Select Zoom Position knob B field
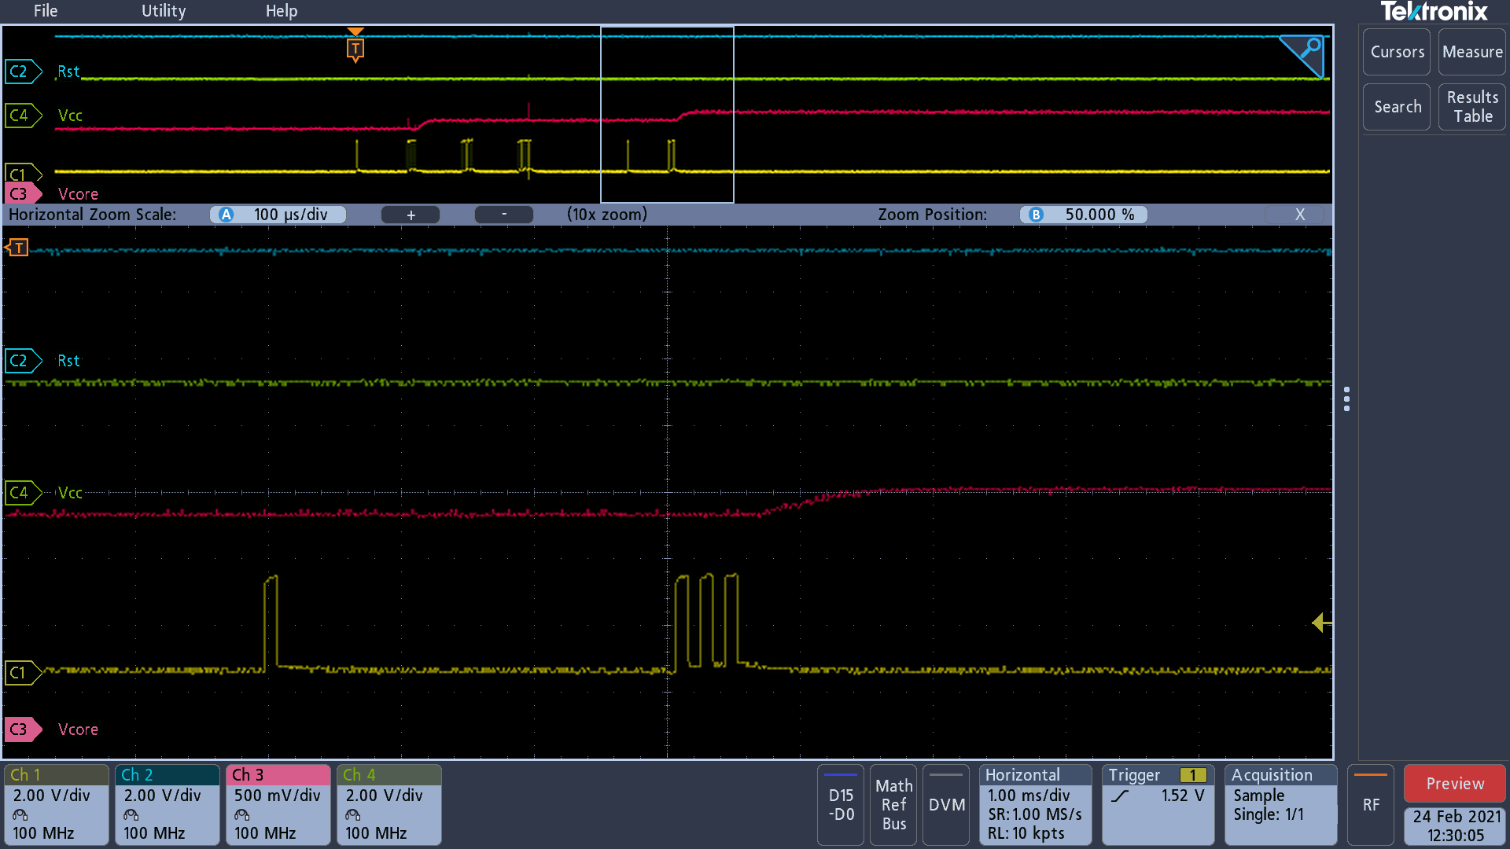 click(1084, 215)
